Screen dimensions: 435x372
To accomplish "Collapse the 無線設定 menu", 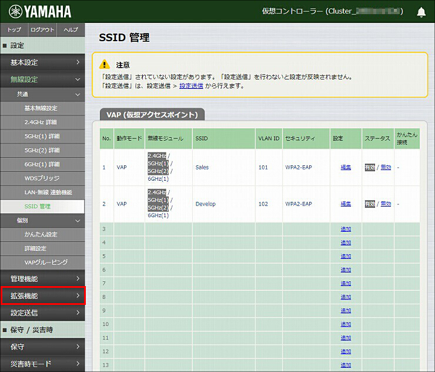I will click(x=42, y=79).
